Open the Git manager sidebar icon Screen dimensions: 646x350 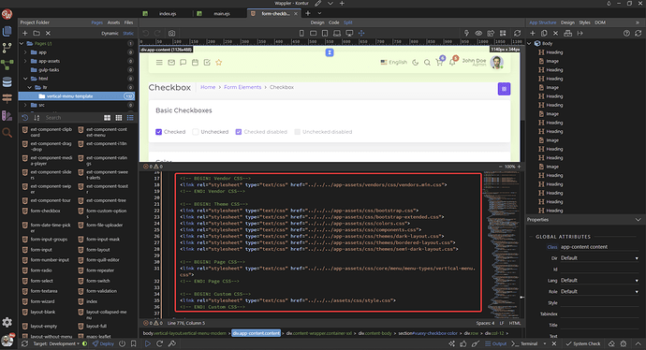pos(7,48)
